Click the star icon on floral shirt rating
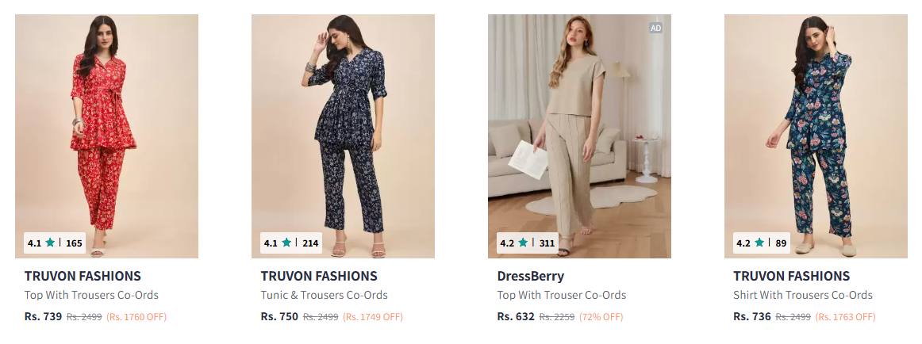This screenshot has height=344, width=922. [x=760, y=243]
